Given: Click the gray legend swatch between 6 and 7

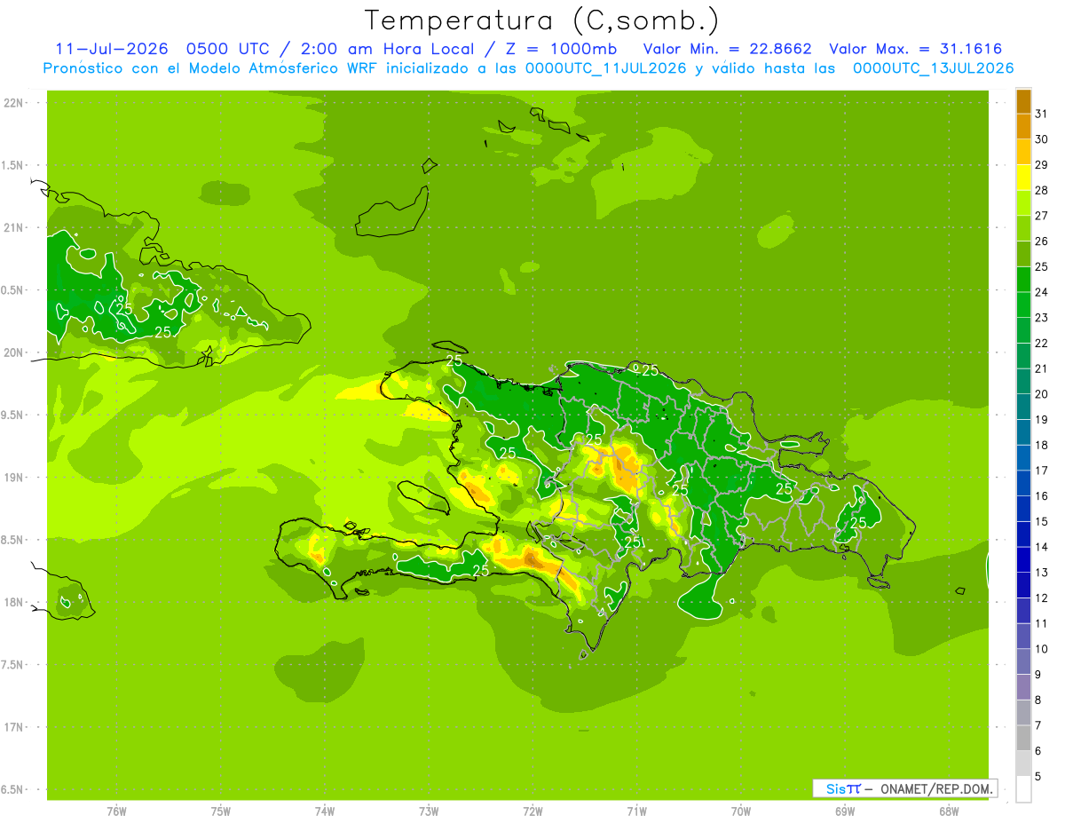Looking at the screenshot, I should tap(1023, 739).
